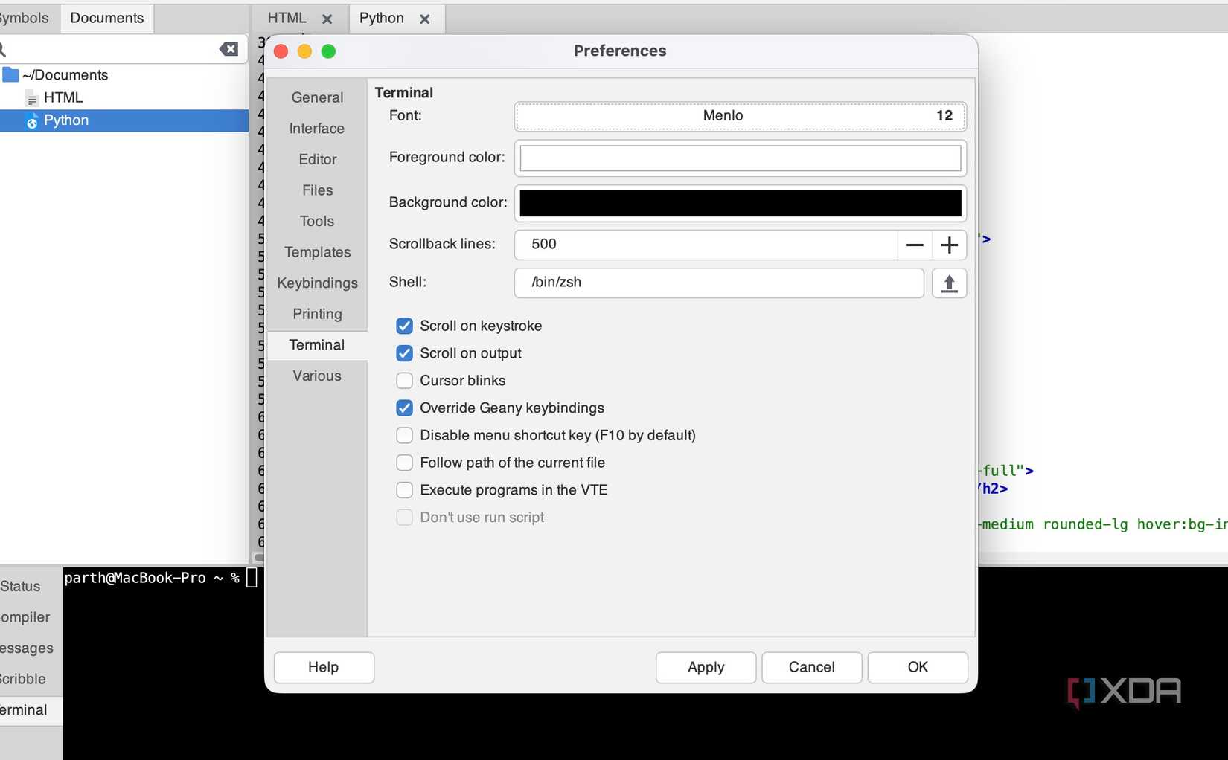Increase scrollback lines with the plus icon

tap(949, 245)
